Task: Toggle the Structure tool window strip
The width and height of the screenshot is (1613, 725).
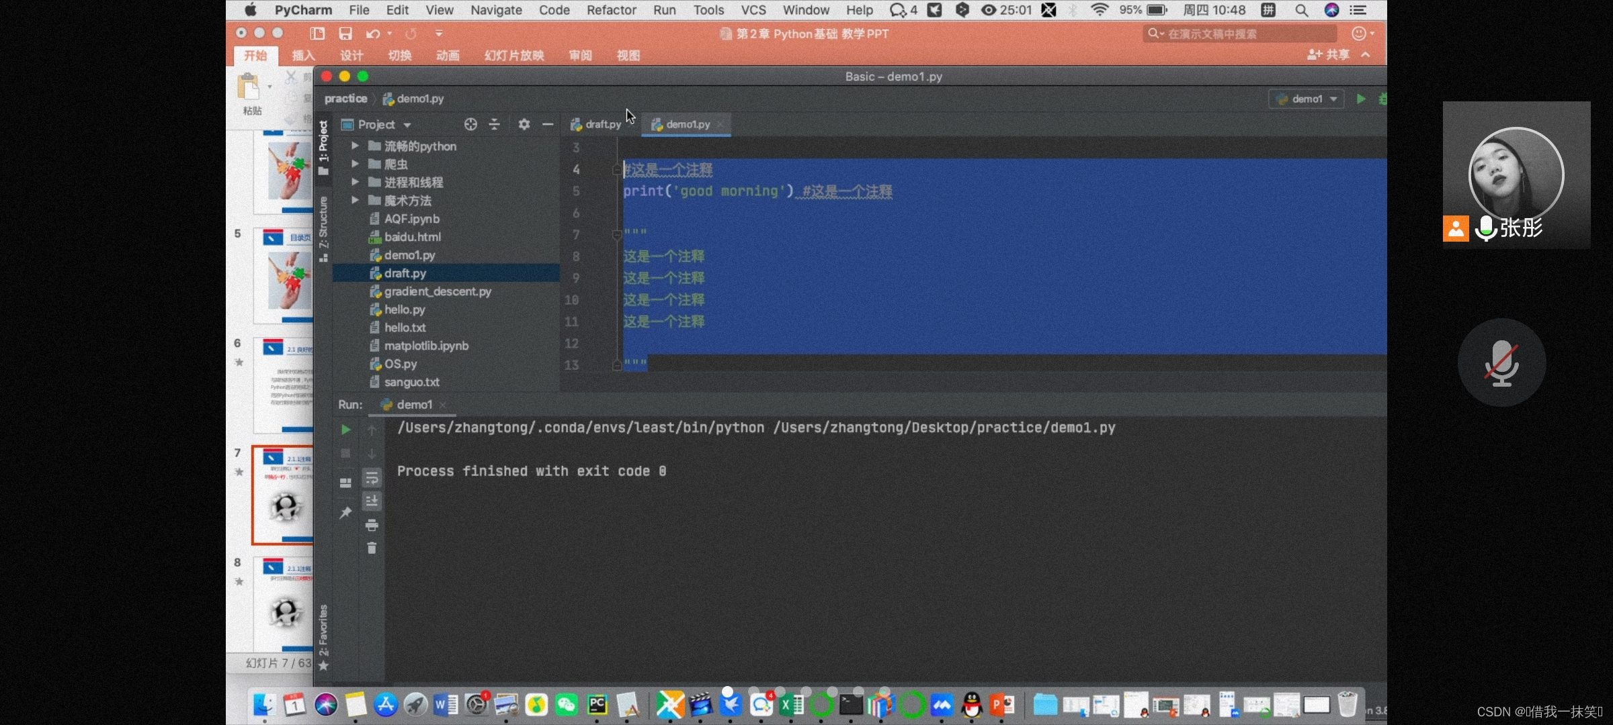Action: click(x=323, y=228)
